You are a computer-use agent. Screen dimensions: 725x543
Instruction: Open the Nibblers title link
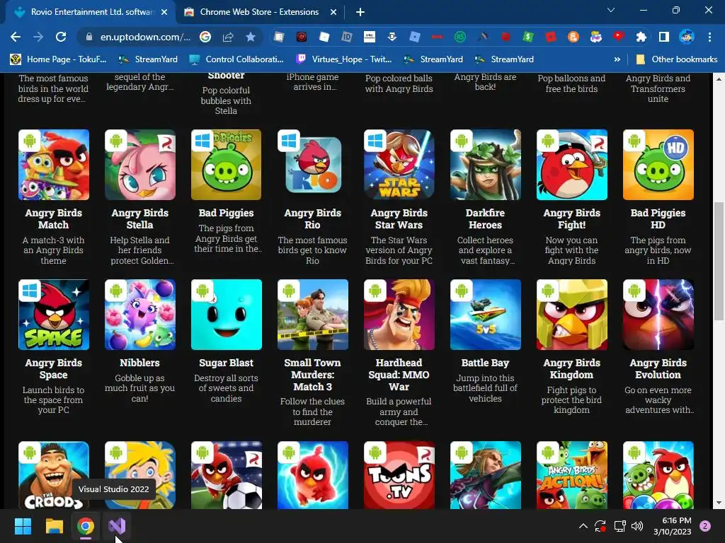pyautogui.click(x=140, y=363)
